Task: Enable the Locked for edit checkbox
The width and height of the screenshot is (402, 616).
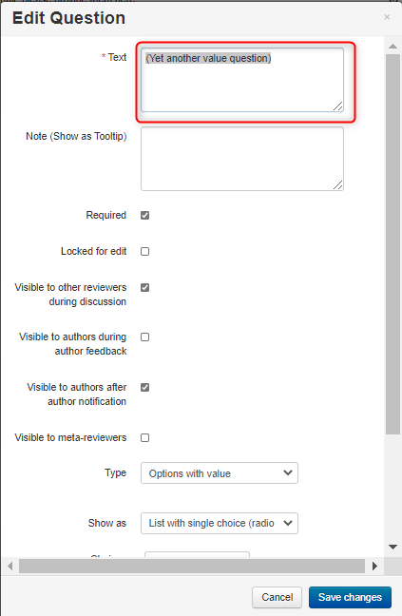Action: 144,251
